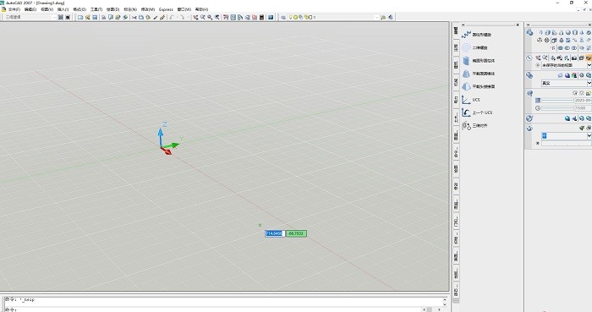Click the New drawing icon in toolbar

(80, 17)
